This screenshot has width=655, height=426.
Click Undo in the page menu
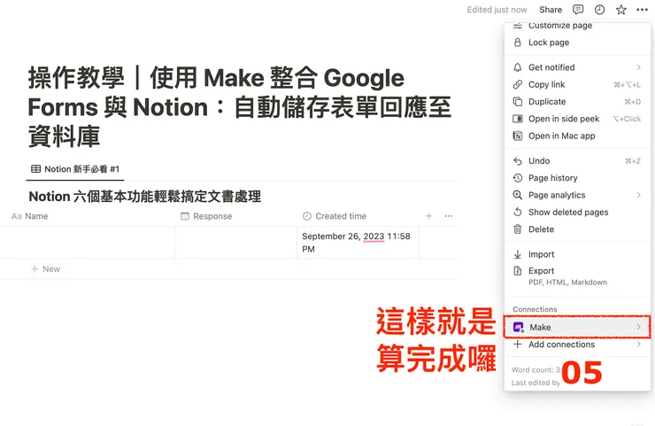click(577, 161)
